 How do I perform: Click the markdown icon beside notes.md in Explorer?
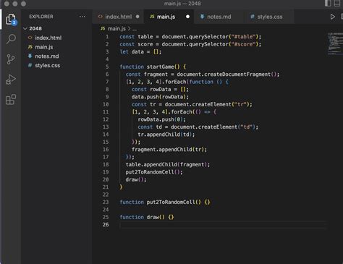pyautogui.click(x=30, y=56)
